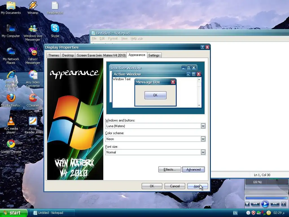Click the EN language bar indicator
The height and width of the screenshot is (217, 289).
235,213
